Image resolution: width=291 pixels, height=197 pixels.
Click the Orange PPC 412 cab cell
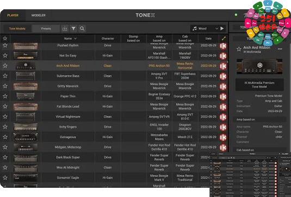[x=185, y=96]
